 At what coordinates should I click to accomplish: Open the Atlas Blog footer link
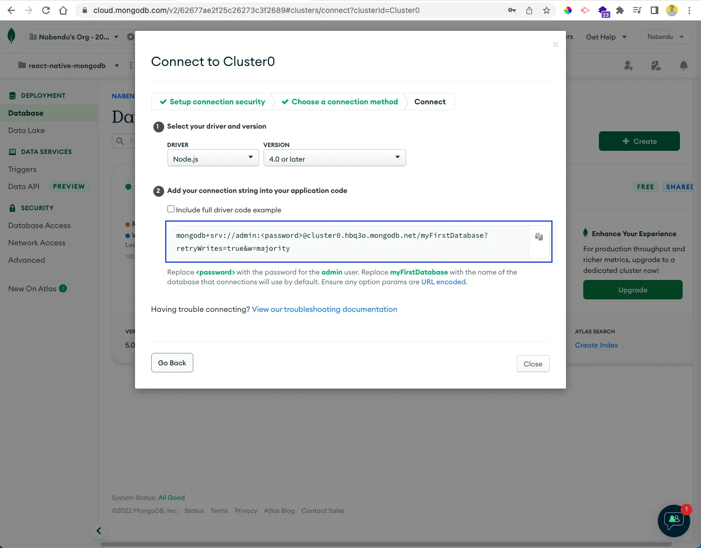pyautogui.click(x=279, y=511)
